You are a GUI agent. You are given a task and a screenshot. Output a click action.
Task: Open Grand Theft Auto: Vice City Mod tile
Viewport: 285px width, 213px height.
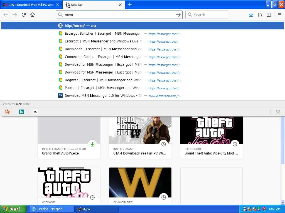pos(212,138)
